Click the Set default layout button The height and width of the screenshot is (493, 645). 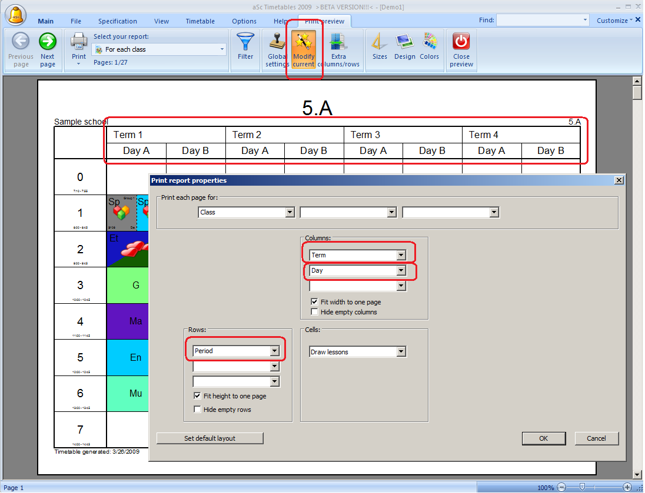click(x=210, y=438)
